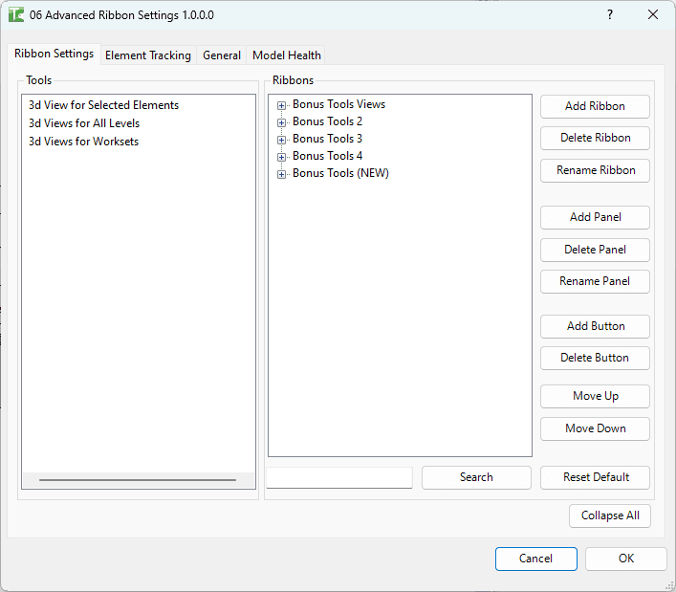The width and height of the screenshot is (676, 592).
Task: Click the application icon in the title bar
Action: click(16, 14)
